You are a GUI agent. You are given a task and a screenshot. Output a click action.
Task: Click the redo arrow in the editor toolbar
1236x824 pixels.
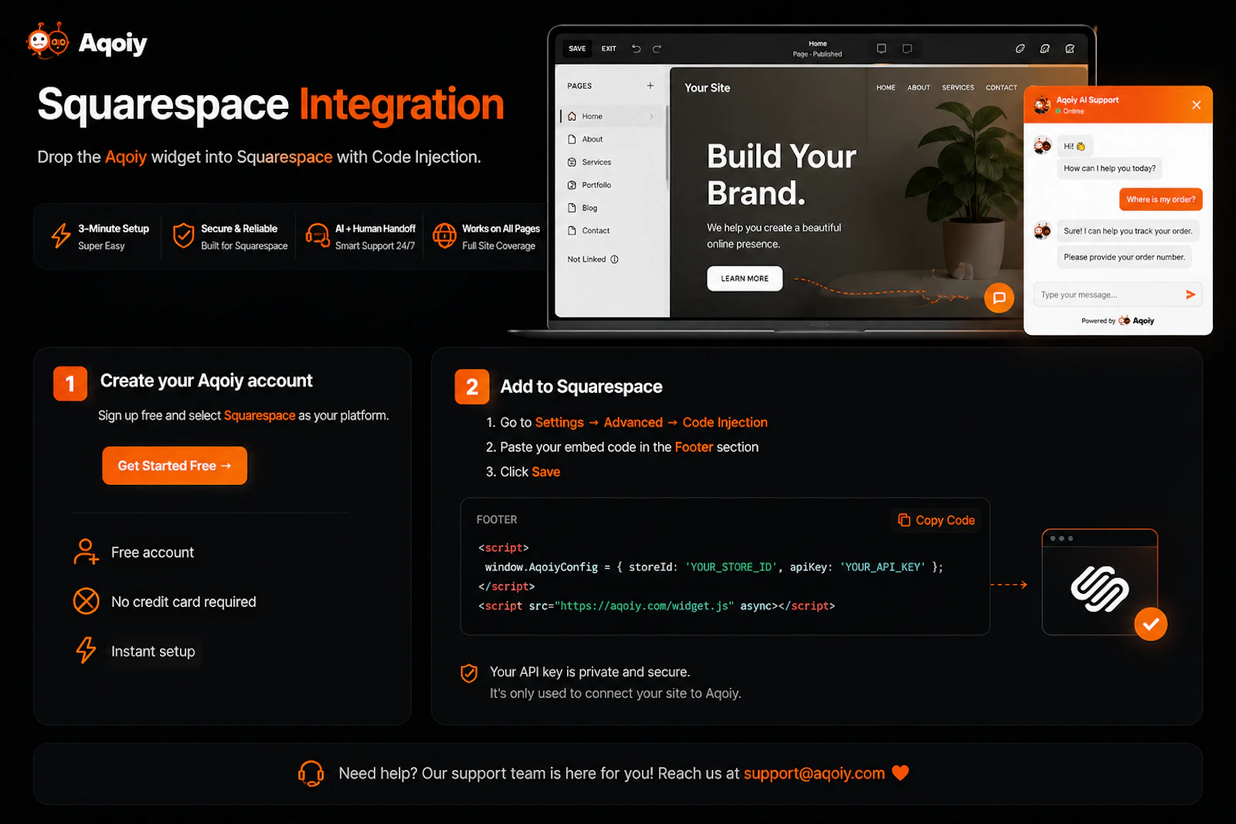coord(657,49)
